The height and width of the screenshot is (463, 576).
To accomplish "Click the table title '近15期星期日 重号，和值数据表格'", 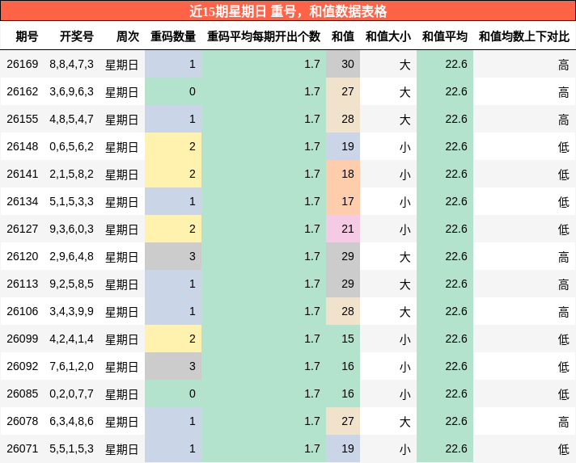I will [x=288, y=11].
